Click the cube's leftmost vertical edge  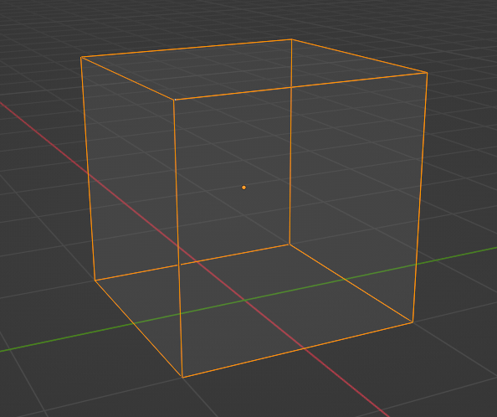[88, 168]
